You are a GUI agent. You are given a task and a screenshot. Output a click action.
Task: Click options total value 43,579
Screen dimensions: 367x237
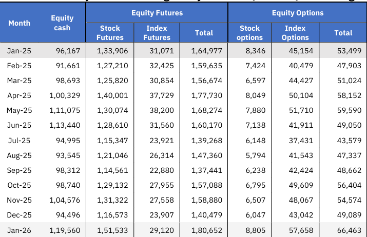(x=349, y=141)
